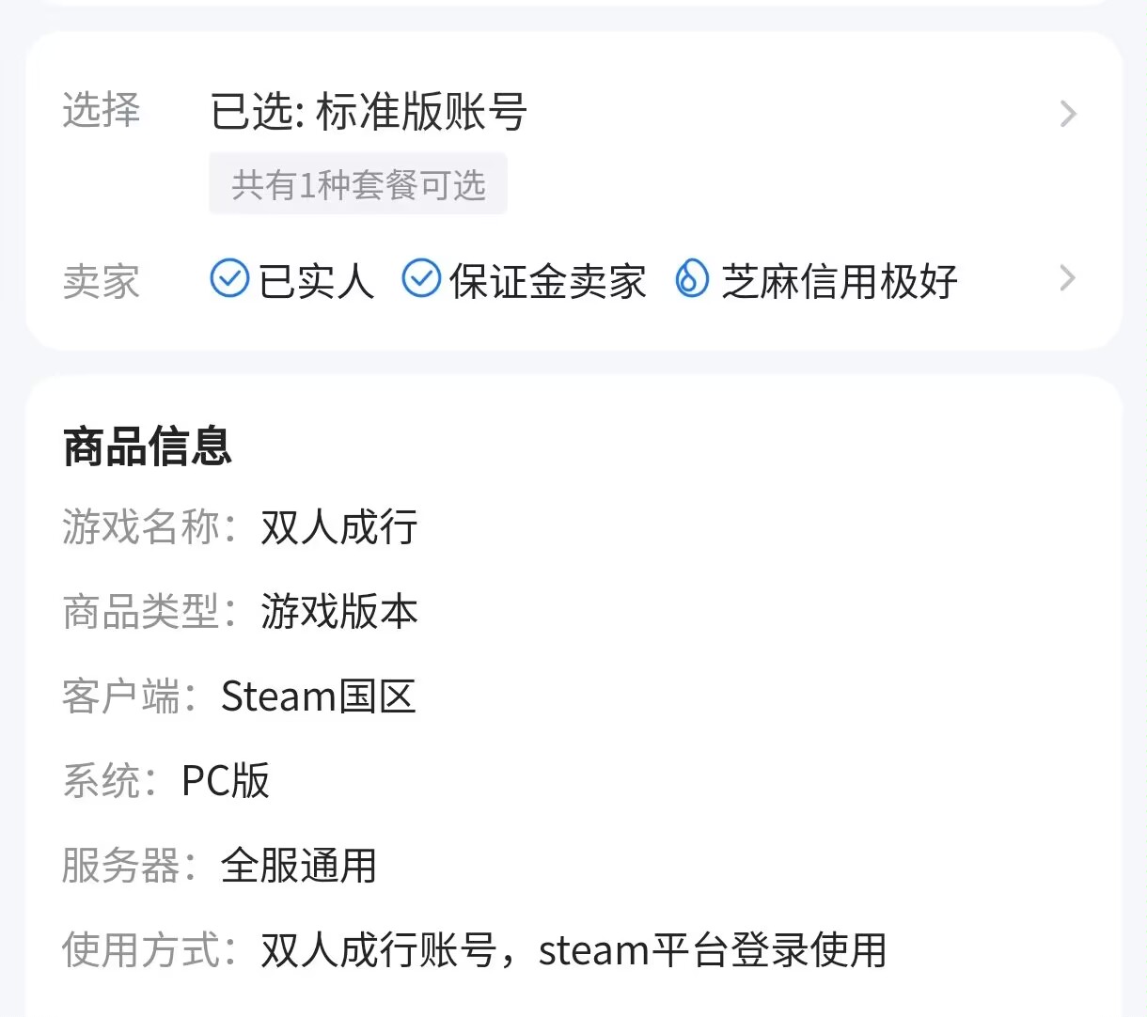Tap the '已实人' seller badge label
The width and height of the screenshot is (1147, 1017).
click(x=316, y=281)
